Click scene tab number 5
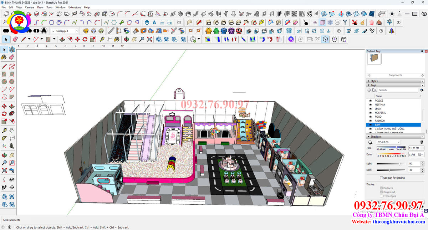The height and width of the screenshot is (230, 428). point(56,46)
